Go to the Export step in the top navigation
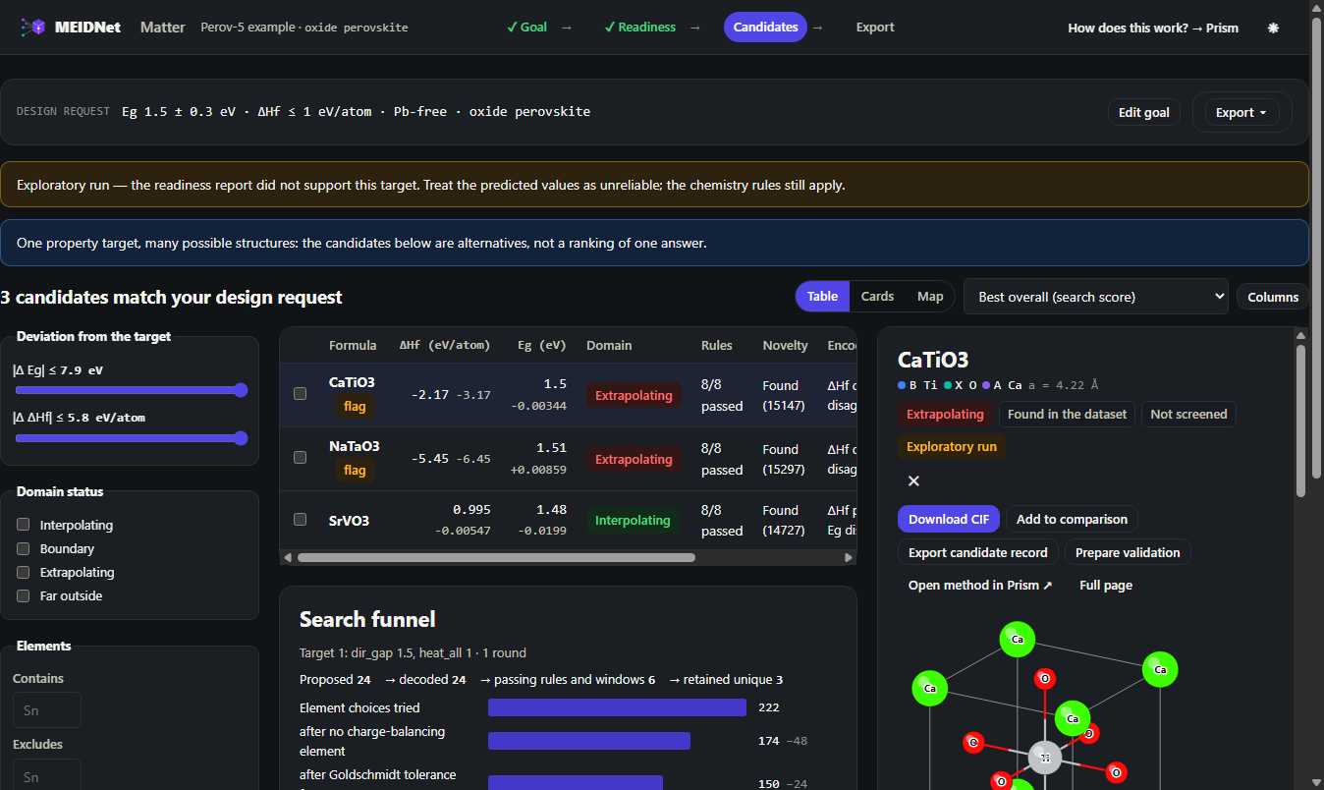Viewport: 1324px width, 790px height. pyautogui.click(x=875, y=28)
